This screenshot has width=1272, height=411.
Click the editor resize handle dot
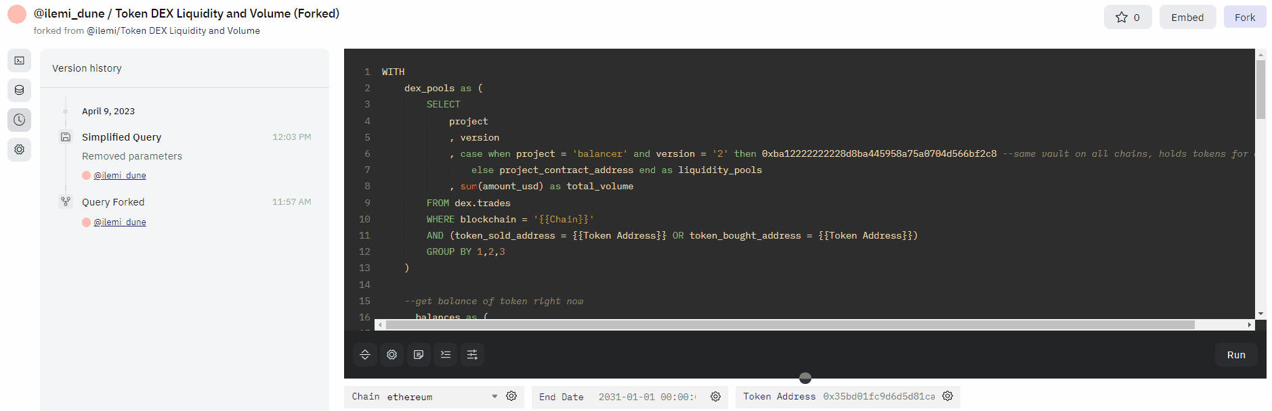805,378
